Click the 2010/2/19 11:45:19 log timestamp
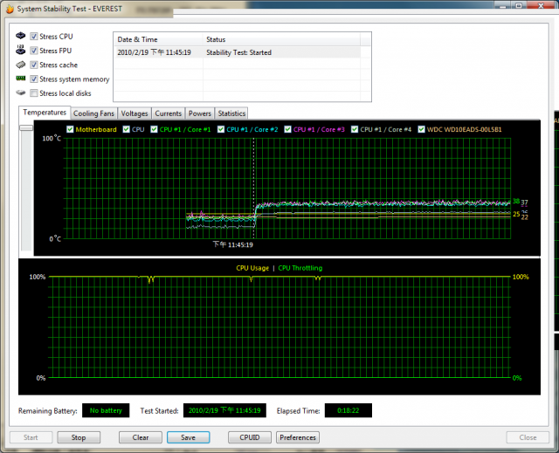The height and width of the screenshot is (453, 559). (154, 52)
